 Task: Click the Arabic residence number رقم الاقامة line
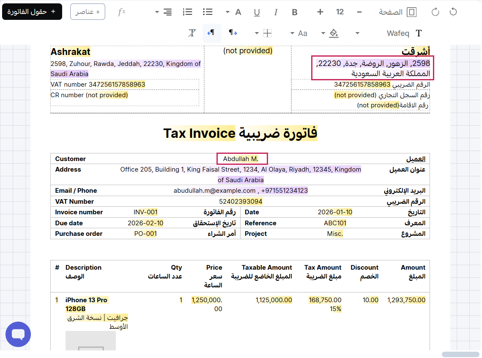(392, 105)
